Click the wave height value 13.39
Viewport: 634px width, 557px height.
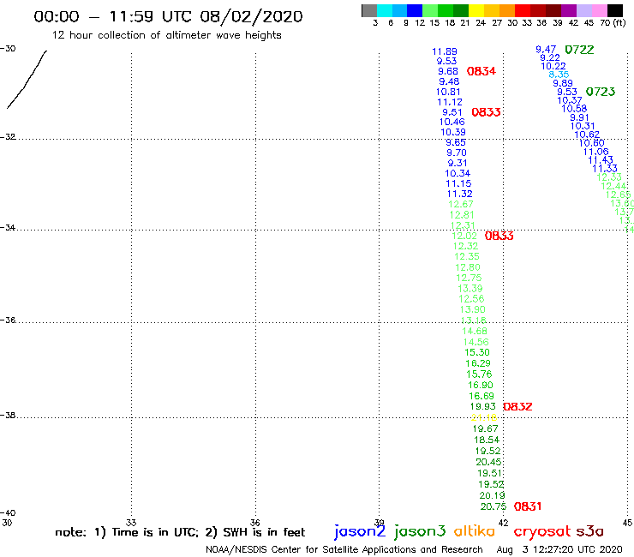(x=470, y=289)
